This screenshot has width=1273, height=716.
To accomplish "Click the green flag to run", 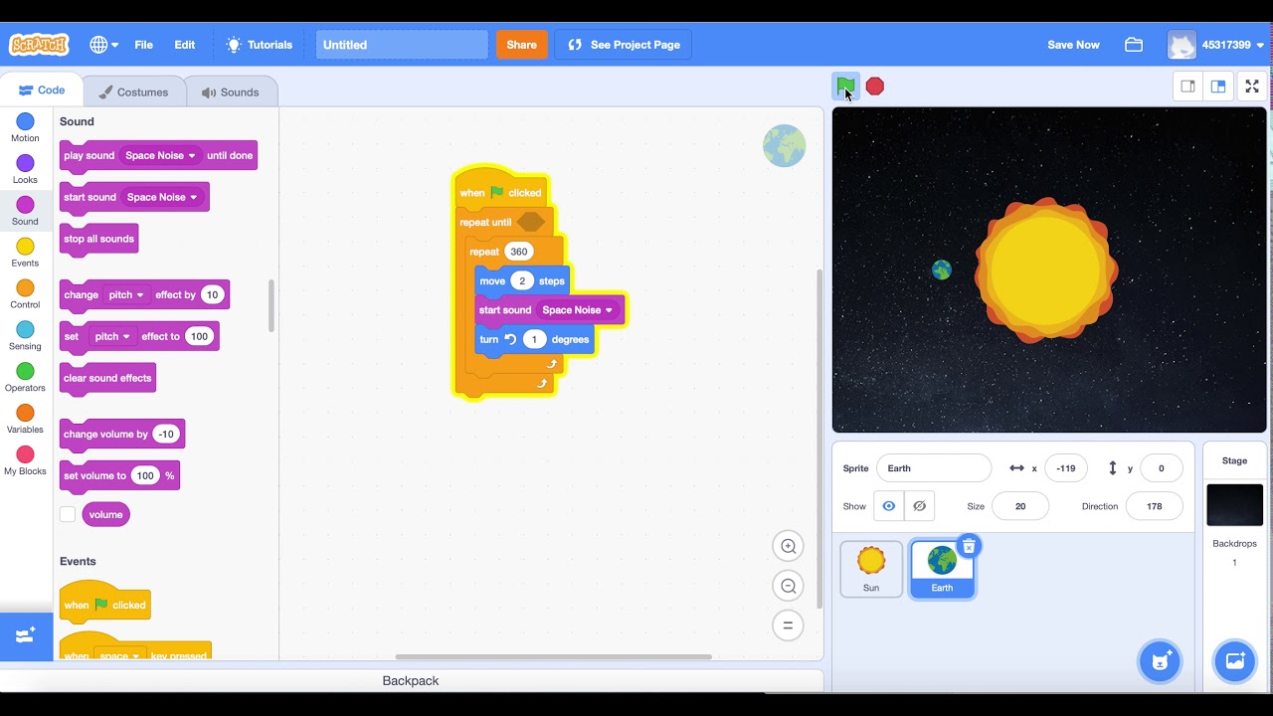I will click(x=844, y=87).
